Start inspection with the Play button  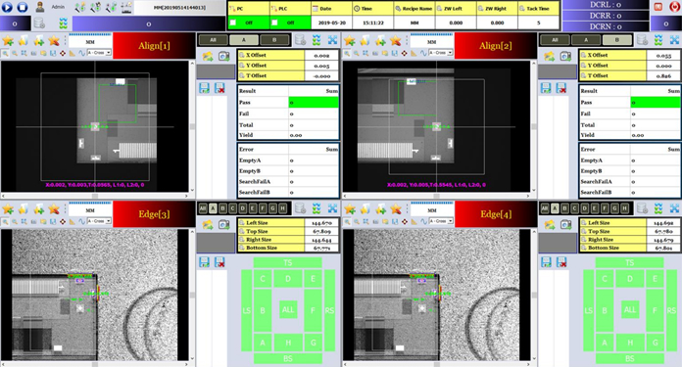pos(8,7)
